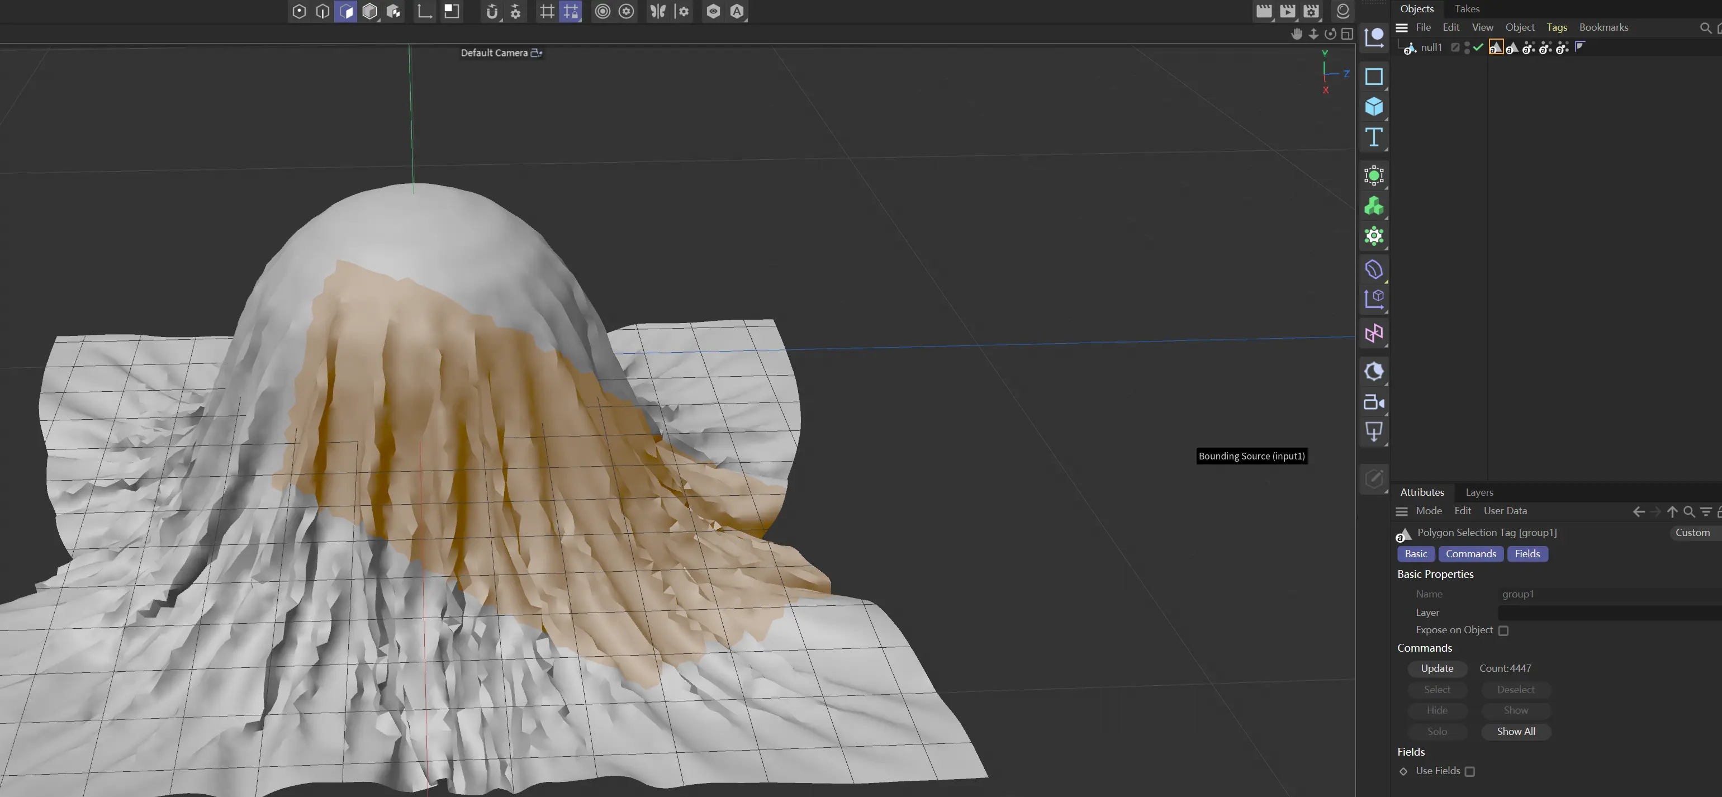Click the Null object palette icon

pyautogui.click(x=1374, y=37)
